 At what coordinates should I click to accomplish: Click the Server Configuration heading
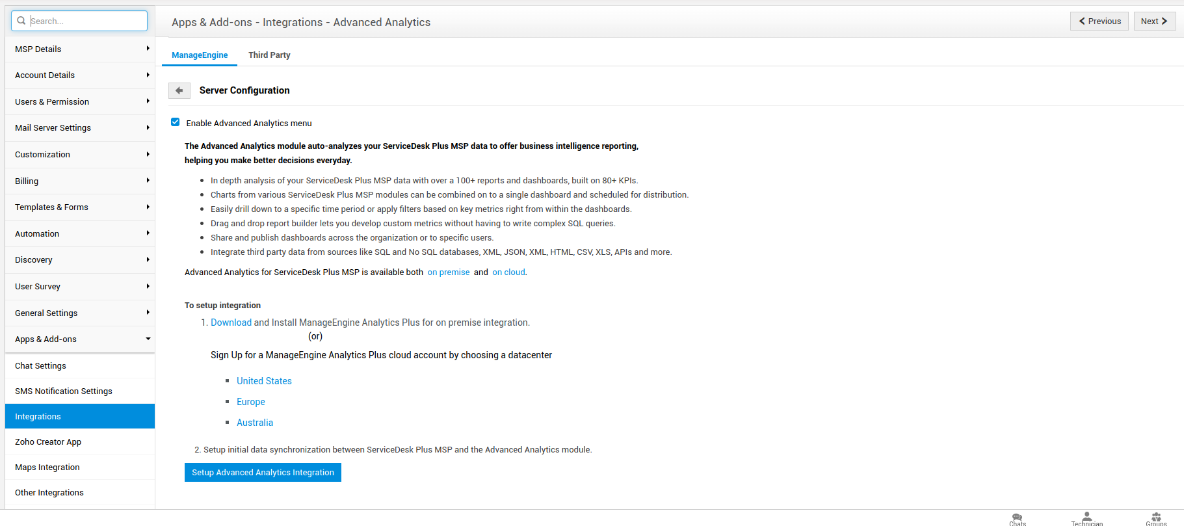click(x=244, y=90)
